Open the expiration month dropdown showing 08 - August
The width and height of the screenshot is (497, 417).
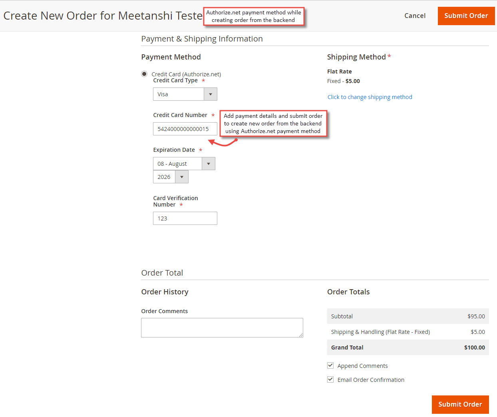184,164
